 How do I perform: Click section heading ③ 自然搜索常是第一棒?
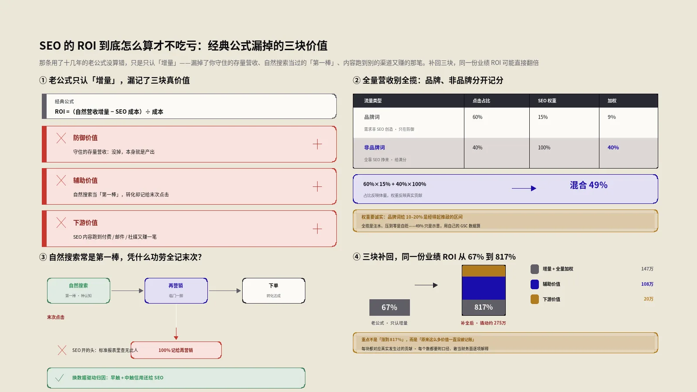(x=121, y=257)
